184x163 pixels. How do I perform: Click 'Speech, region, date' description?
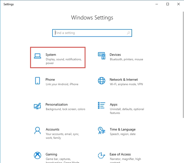click(123, 134)
